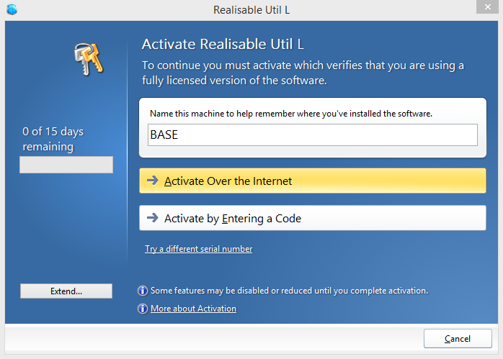The height and width of the screenshot is (359, 503).
Task: Cancel the activation dialog
Action: (458, 339)
